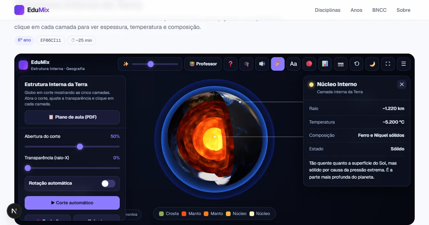Reset the view with the circular arrow icon
Image resolution: width=429 pixels, height=225 pixels.
click(x=356, y=64)
